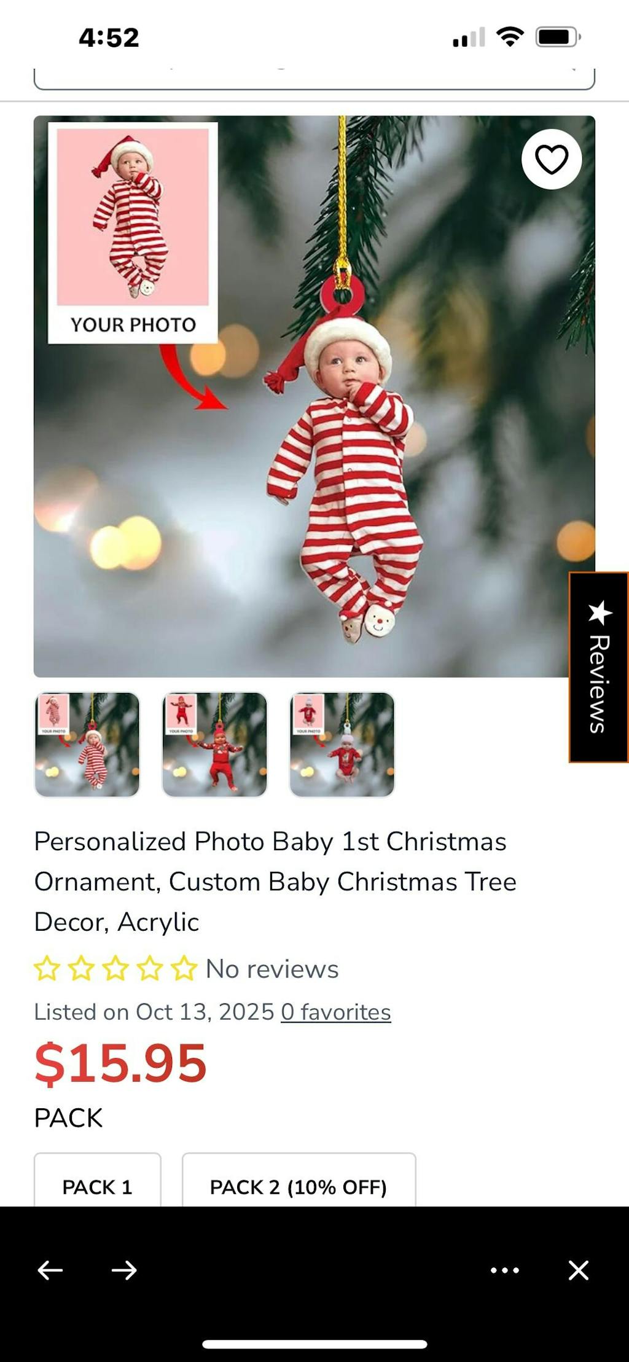Close the in-app browser with X
Screen dimensions: 629x1362
[579, 1270]
